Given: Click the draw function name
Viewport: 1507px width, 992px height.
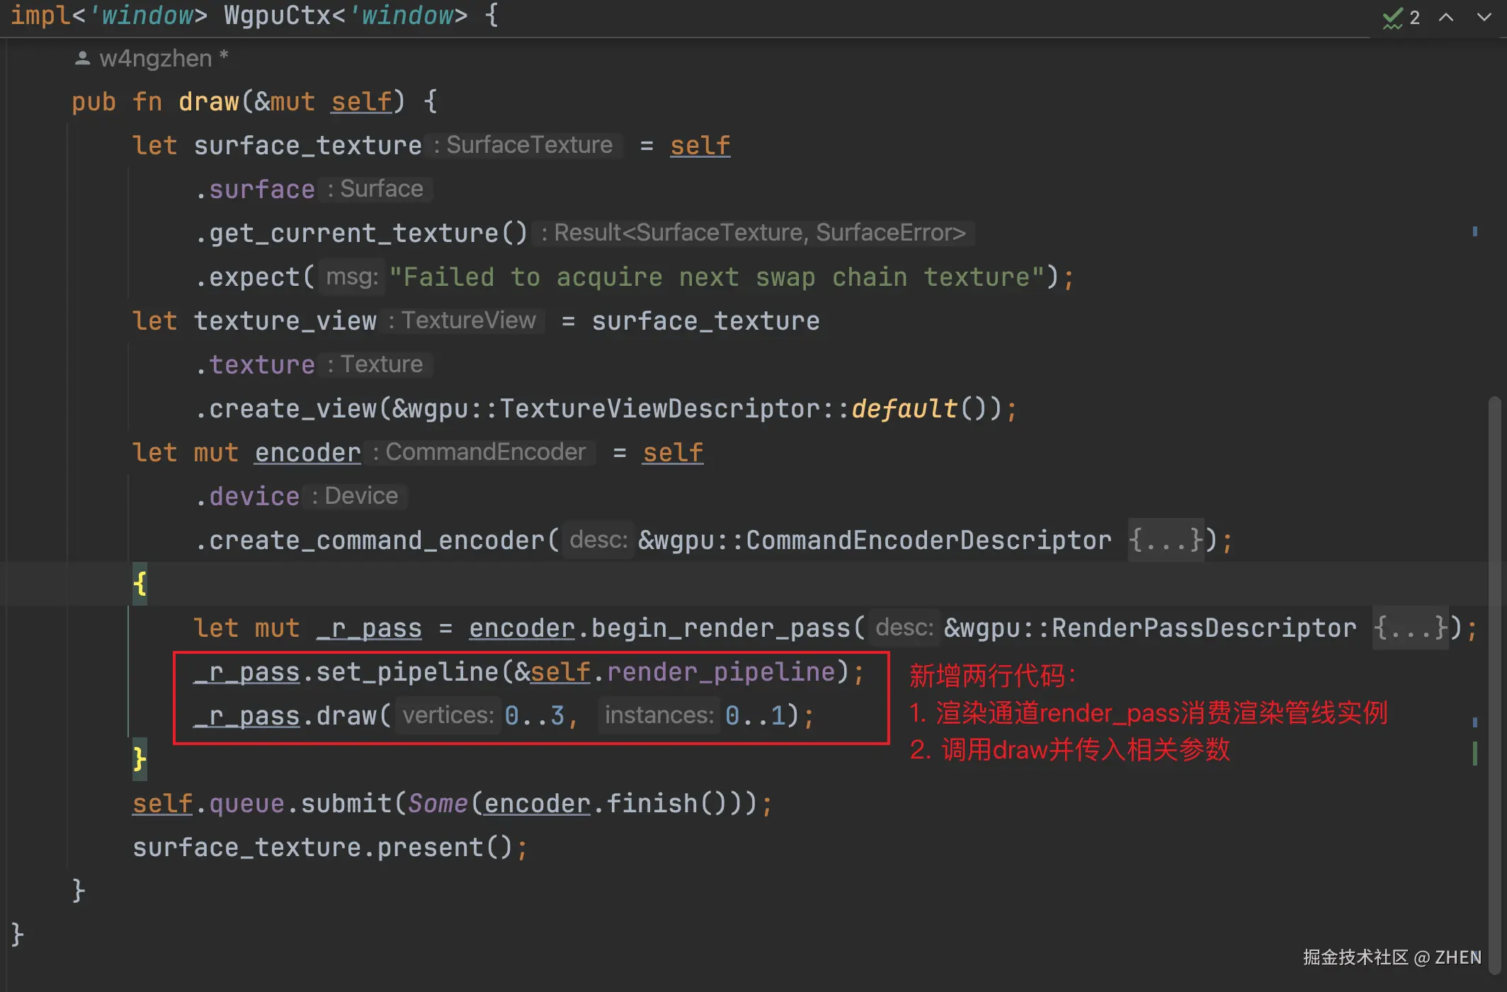Looking at the screenshot, I should tap(208, 102).
